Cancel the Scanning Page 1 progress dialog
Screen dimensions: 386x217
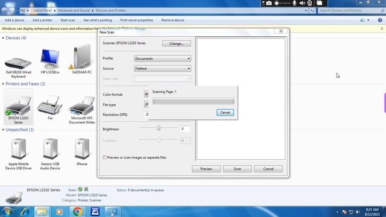coord(225,113)
